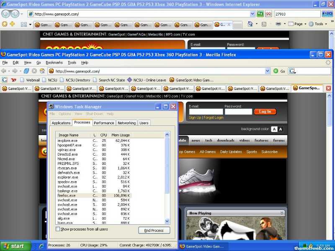The width and height of the screenshot is (335, 251).
Task: Click the Firefox stop loading button
Action: [x=34, y=71]
